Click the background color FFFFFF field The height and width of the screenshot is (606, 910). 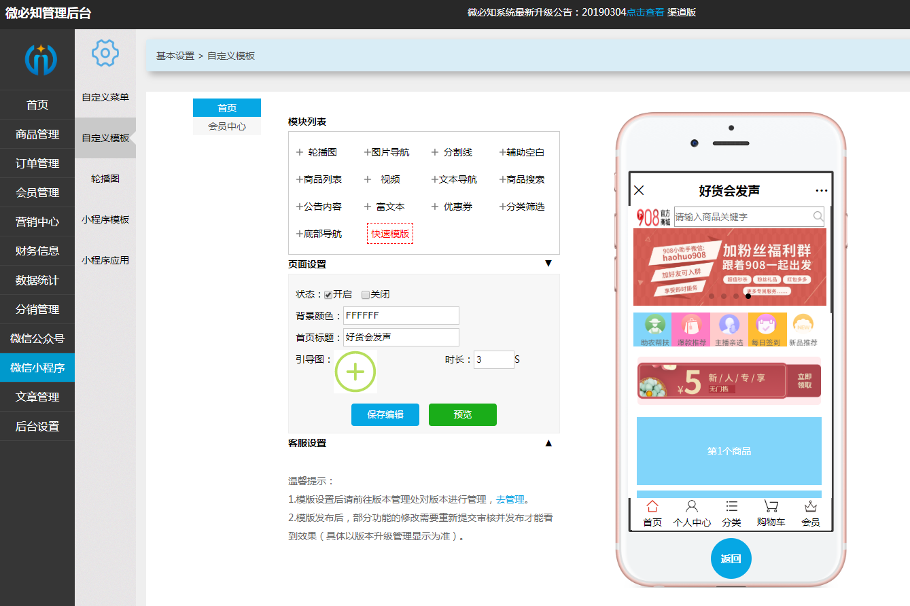pos(401,316)
